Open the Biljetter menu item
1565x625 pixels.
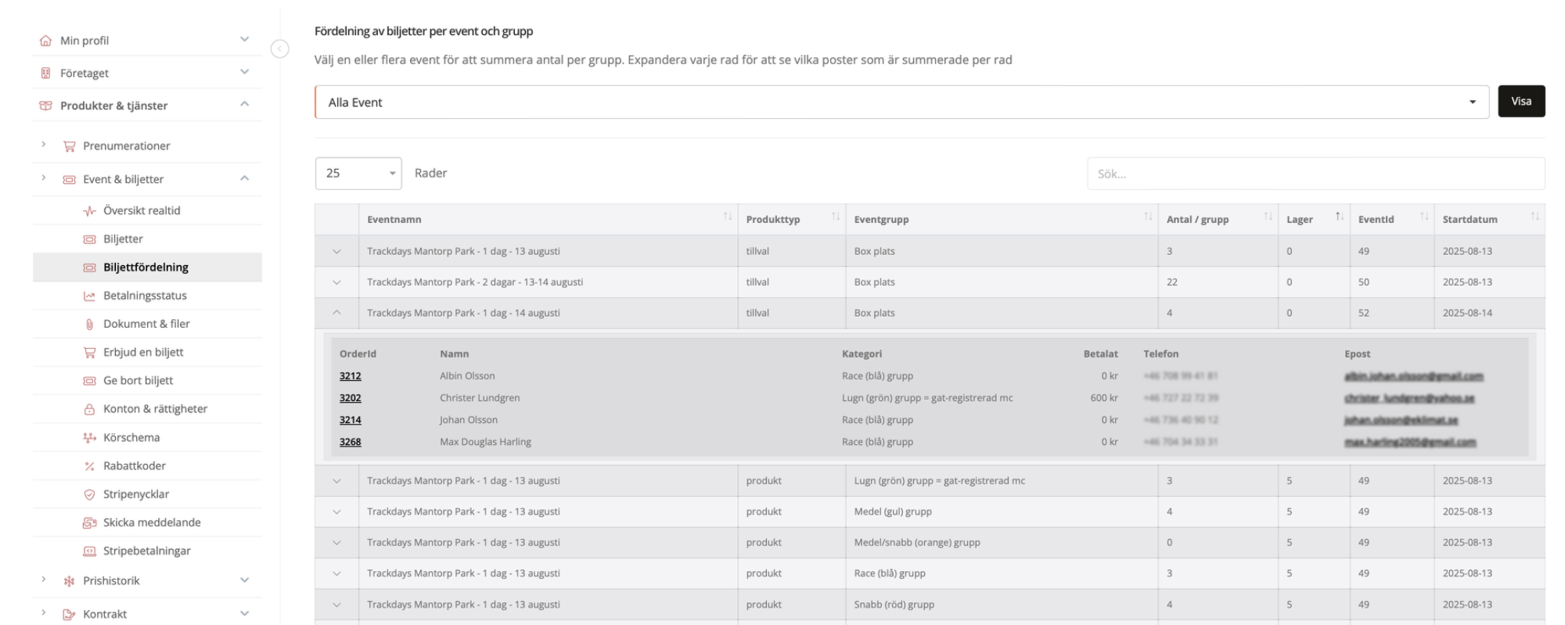point(123,239)
